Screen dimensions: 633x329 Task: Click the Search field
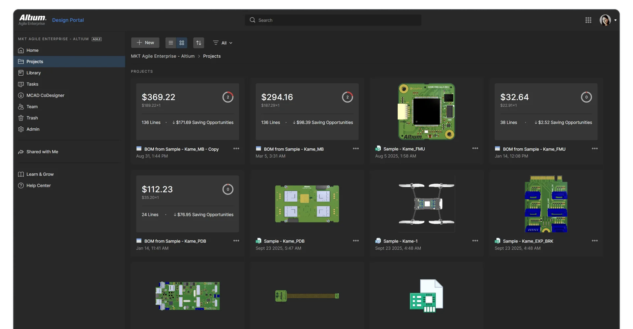[x=333, y=20]
